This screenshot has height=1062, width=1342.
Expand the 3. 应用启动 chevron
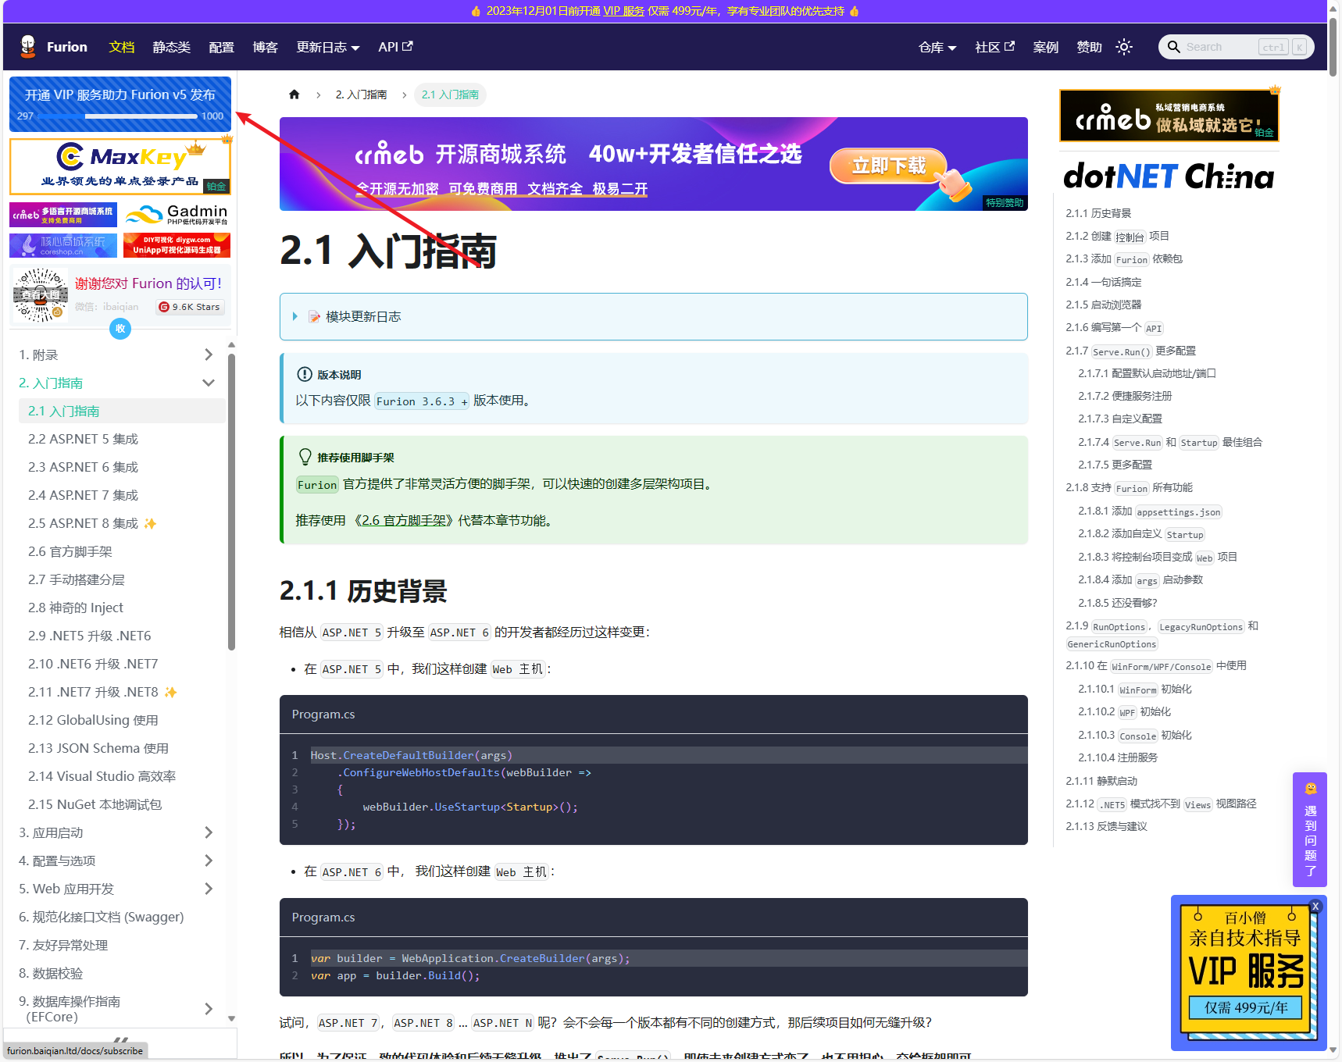209,832
